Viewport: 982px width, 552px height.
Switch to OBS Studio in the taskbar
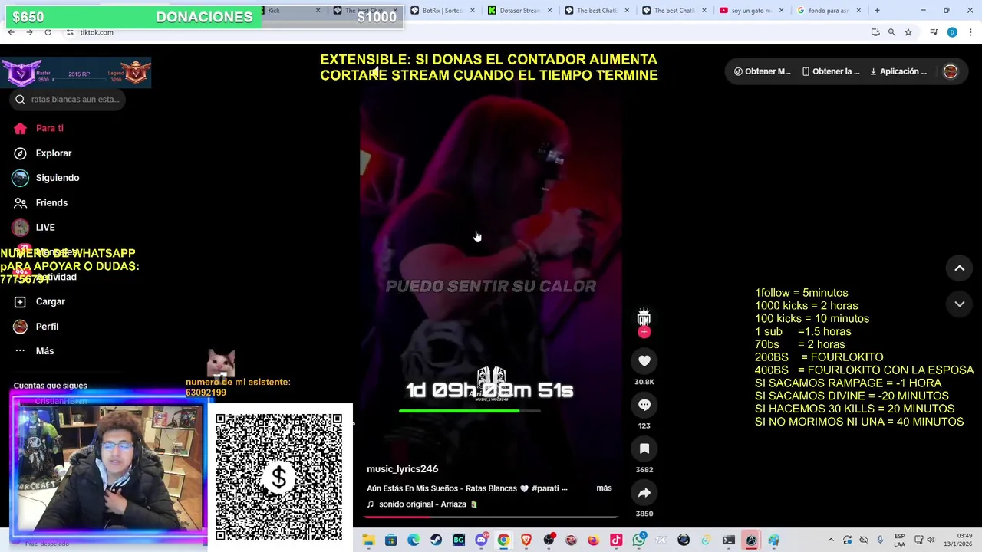pos(549,540)
